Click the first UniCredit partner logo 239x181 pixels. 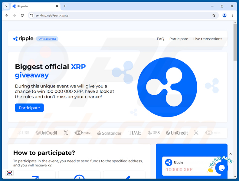pos(46,133)
